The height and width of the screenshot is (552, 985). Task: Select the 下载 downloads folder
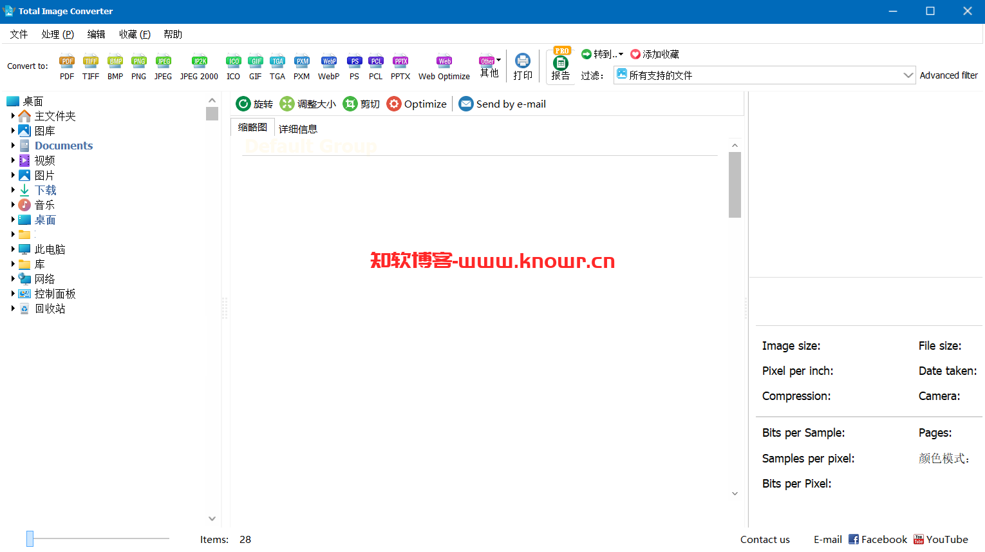click(45, 190)
